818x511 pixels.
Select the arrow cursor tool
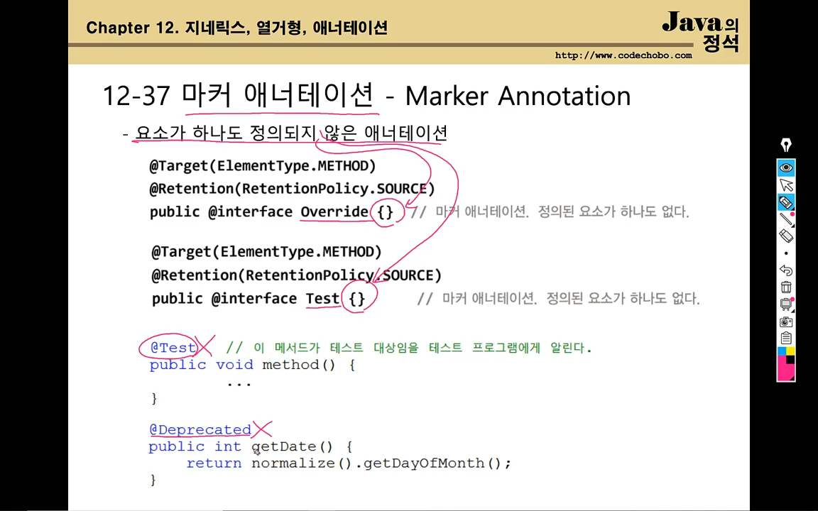click(x=785, y=185)
